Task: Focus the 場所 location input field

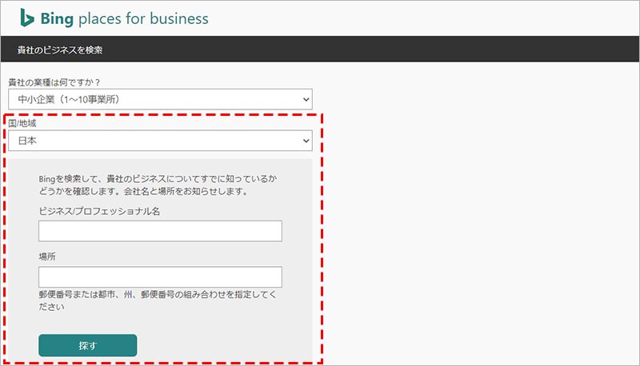Action: 160,277
